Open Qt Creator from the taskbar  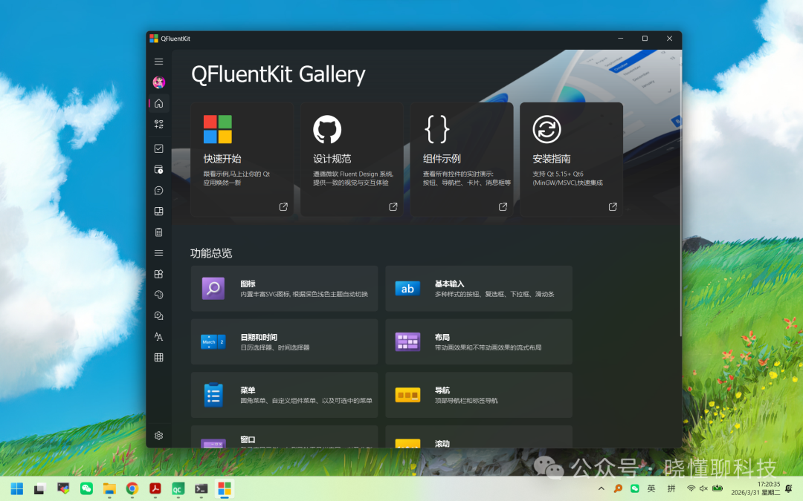pyautogui.click(x=178, y=488)
